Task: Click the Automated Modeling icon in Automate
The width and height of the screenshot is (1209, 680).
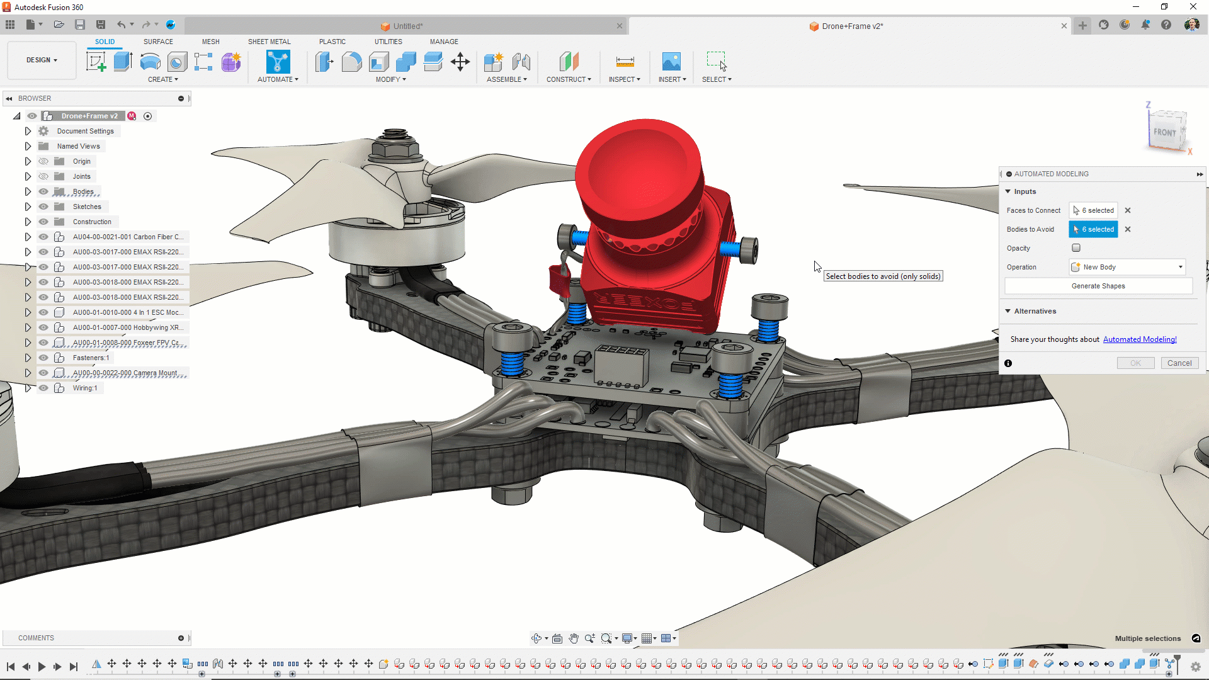Action: tap(278, 62)
